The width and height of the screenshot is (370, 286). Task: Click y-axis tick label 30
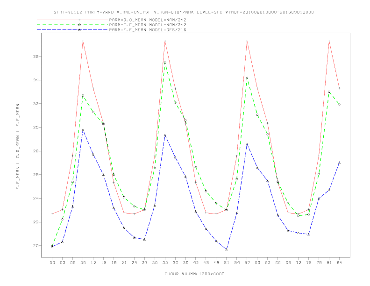point(36,128)
